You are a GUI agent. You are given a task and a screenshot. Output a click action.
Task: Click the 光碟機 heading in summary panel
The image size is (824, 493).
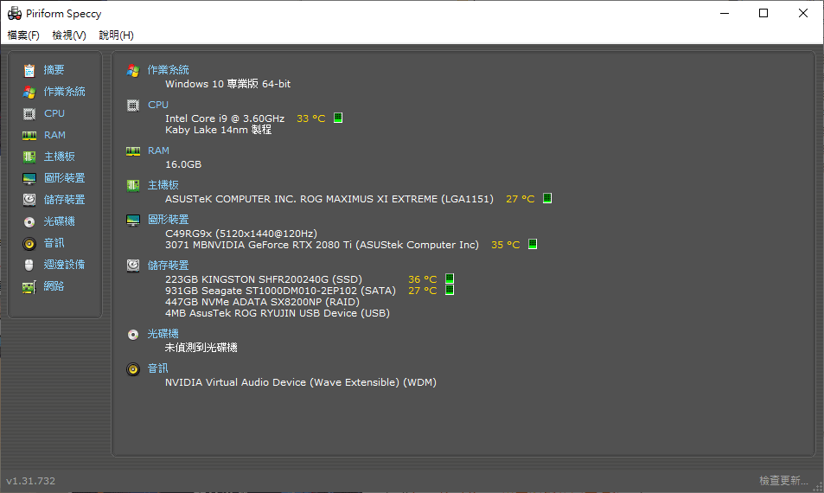pos(163,334)
